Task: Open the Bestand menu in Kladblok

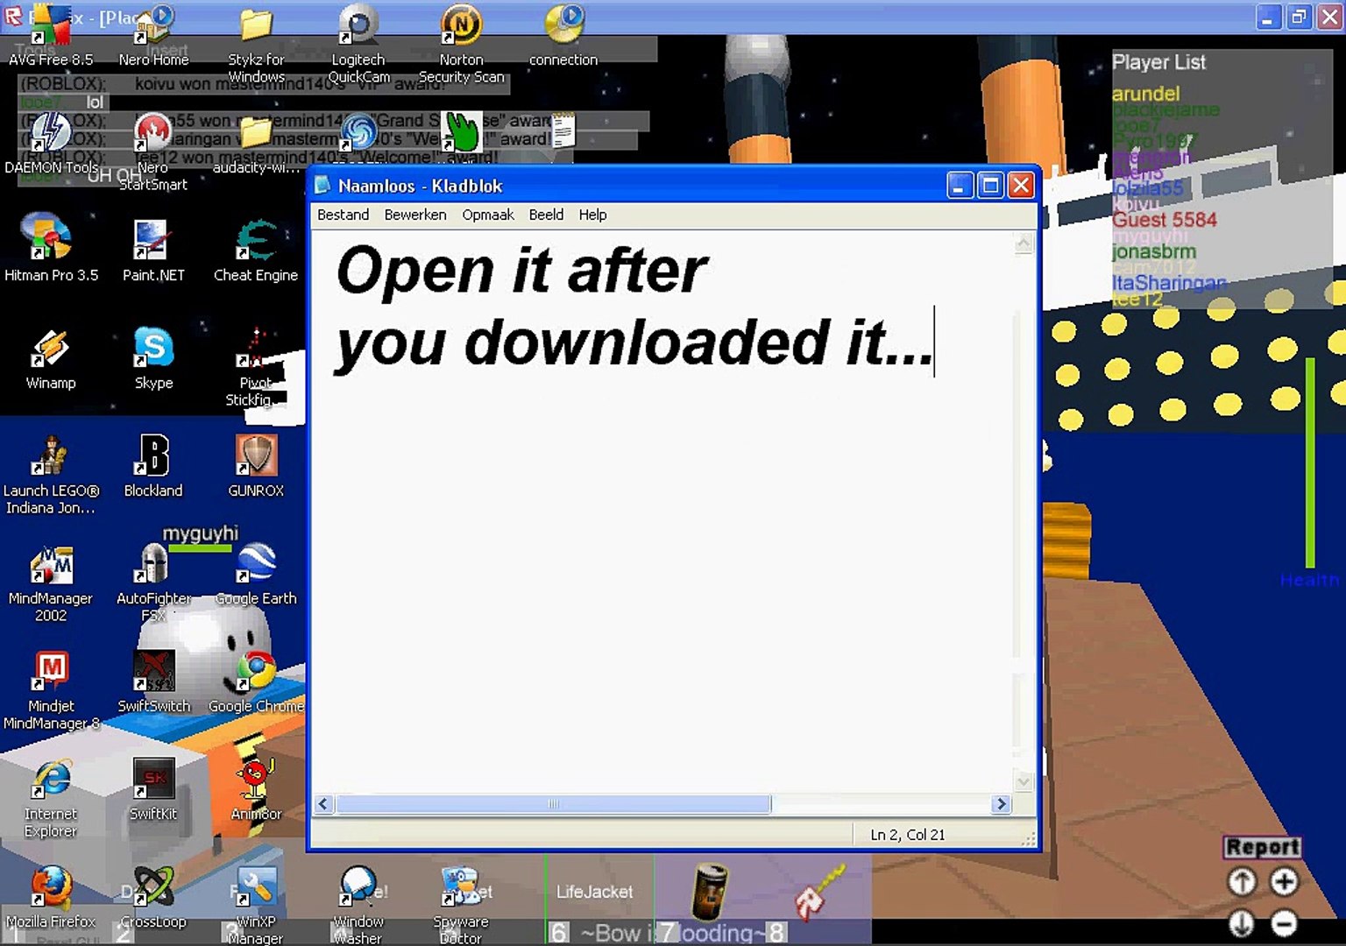Action: [343, 215]
